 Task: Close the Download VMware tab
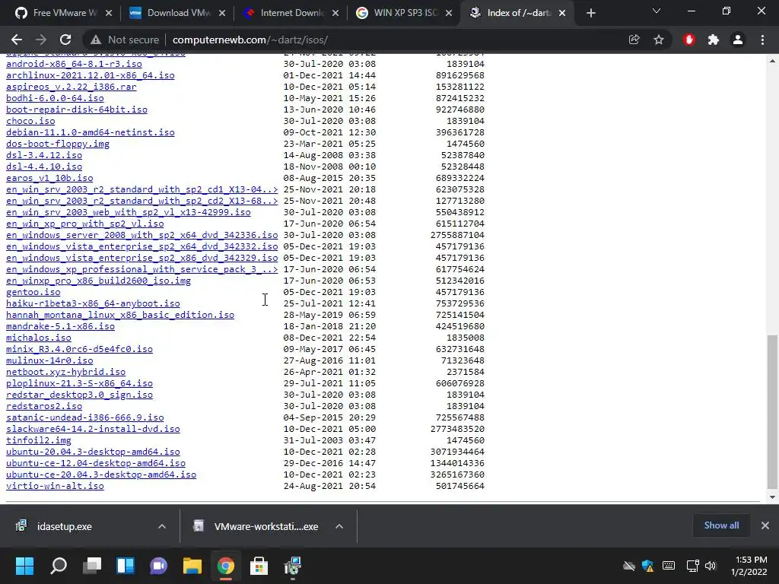pos(222,14)
